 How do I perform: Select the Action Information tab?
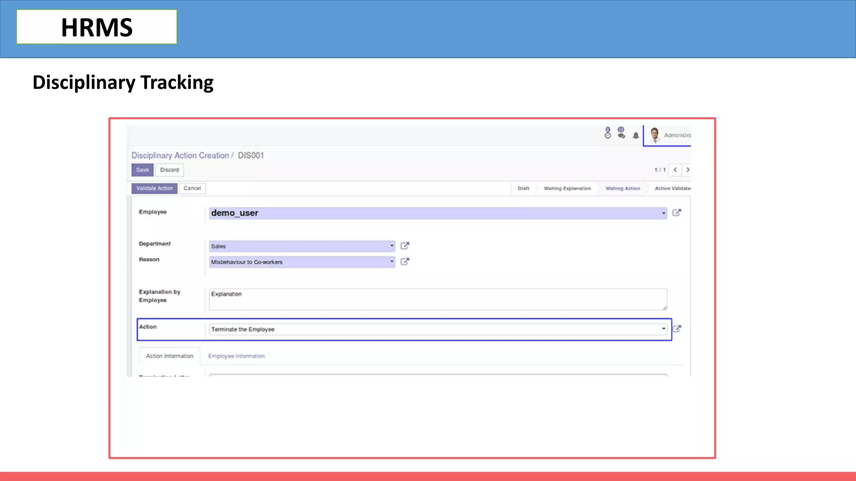point(169,356)
